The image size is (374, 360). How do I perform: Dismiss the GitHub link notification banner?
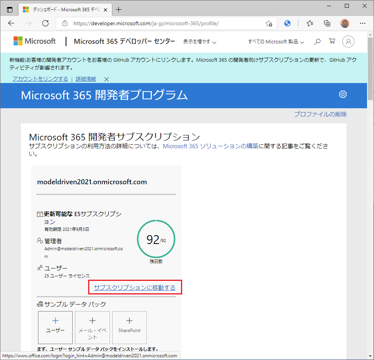coord(107,80)
